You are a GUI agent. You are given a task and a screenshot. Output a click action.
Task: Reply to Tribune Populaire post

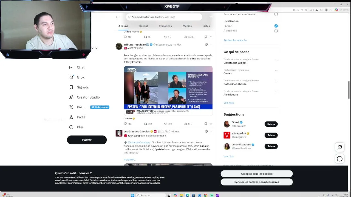pyautogui.click(x=128, y=124)
